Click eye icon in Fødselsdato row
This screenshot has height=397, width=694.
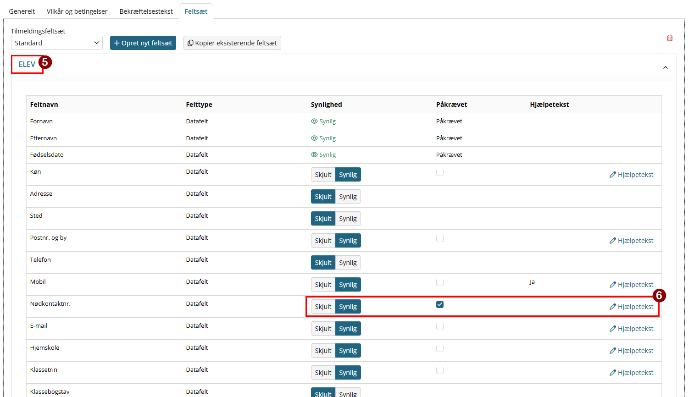point(314,155)
